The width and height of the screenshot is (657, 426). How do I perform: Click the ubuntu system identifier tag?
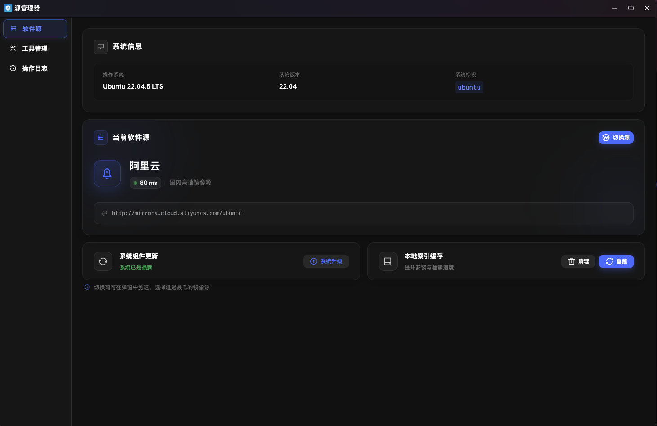coord(469,87)
